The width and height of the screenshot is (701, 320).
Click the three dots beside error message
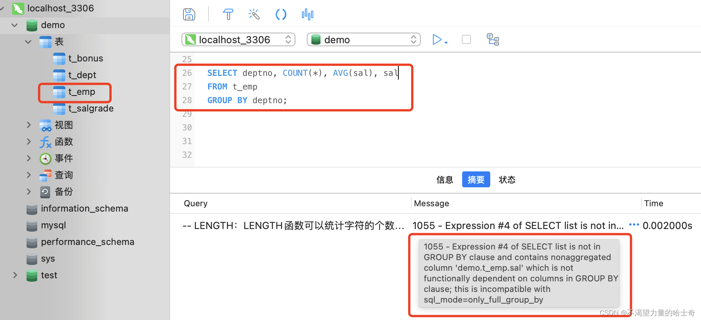(x=634, y=225)
